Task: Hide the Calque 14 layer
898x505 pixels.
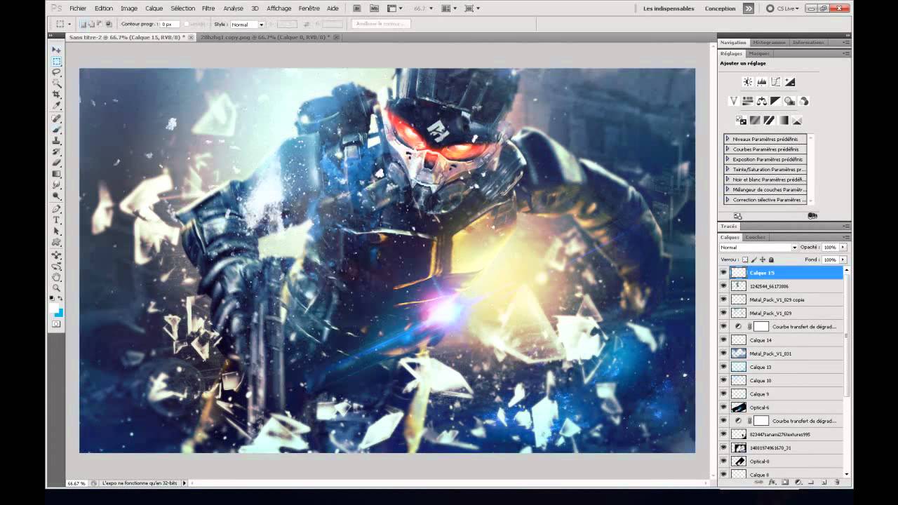Action: [x=723, y=340]
